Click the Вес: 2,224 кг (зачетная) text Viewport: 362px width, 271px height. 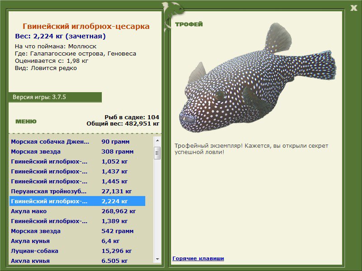[60, 36]
